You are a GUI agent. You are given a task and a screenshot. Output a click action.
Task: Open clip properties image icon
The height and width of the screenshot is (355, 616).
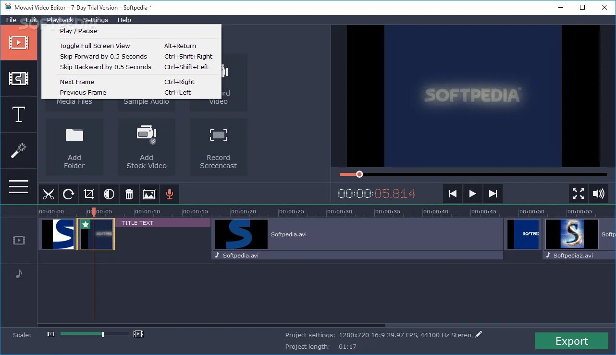149,194
